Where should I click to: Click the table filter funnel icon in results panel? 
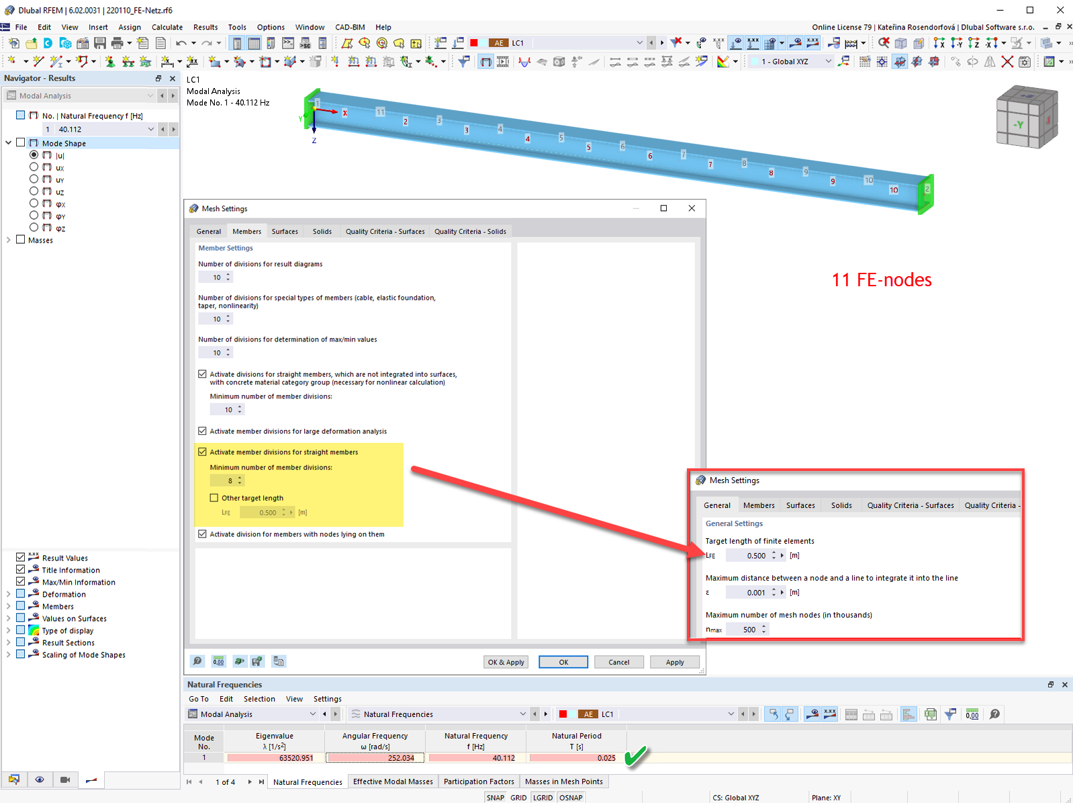pos(950,714)
